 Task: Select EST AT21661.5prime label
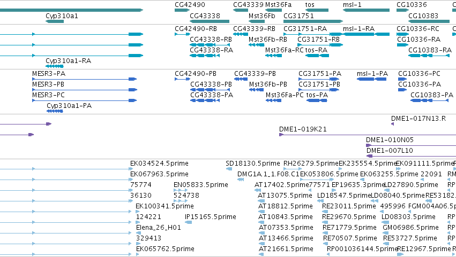[286, 249]
